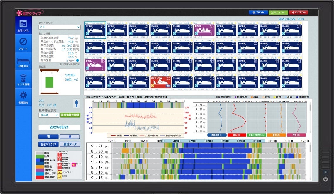
Task: Click the yellow face icon on room 202
Action: [x=126, y=23]
